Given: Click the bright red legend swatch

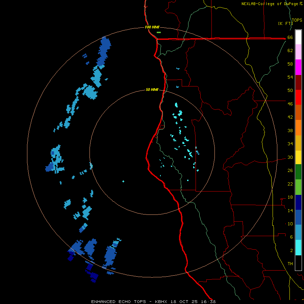Looking at the screenshot, I should (298, 97).
